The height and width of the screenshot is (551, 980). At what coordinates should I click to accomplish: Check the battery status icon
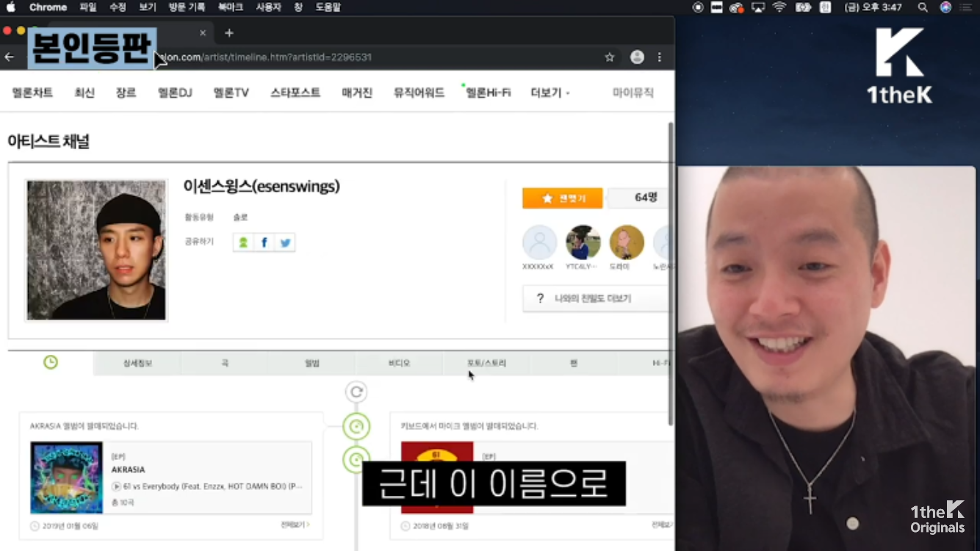click(803, 7)
